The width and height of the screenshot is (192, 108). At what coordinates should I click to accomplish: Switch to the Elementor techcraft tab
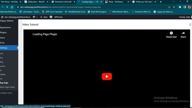pos(63,2)
